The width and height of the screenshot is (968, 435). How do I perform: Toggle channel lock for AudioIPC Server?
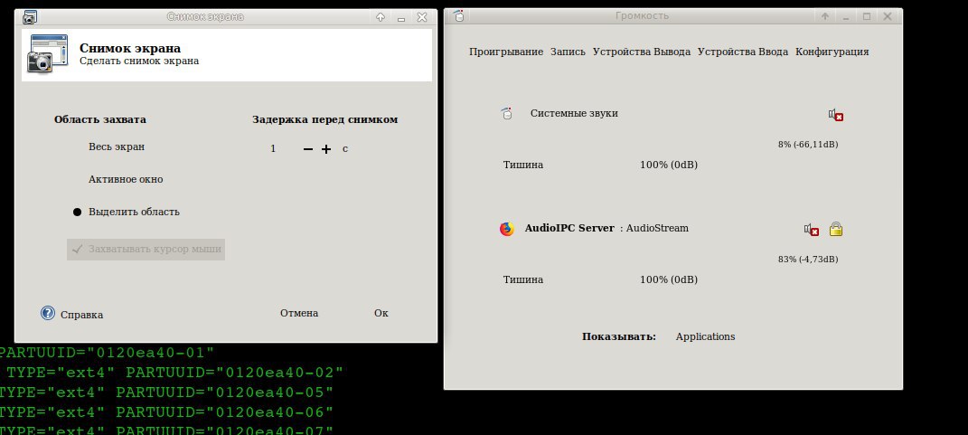(x=836, y=229)
